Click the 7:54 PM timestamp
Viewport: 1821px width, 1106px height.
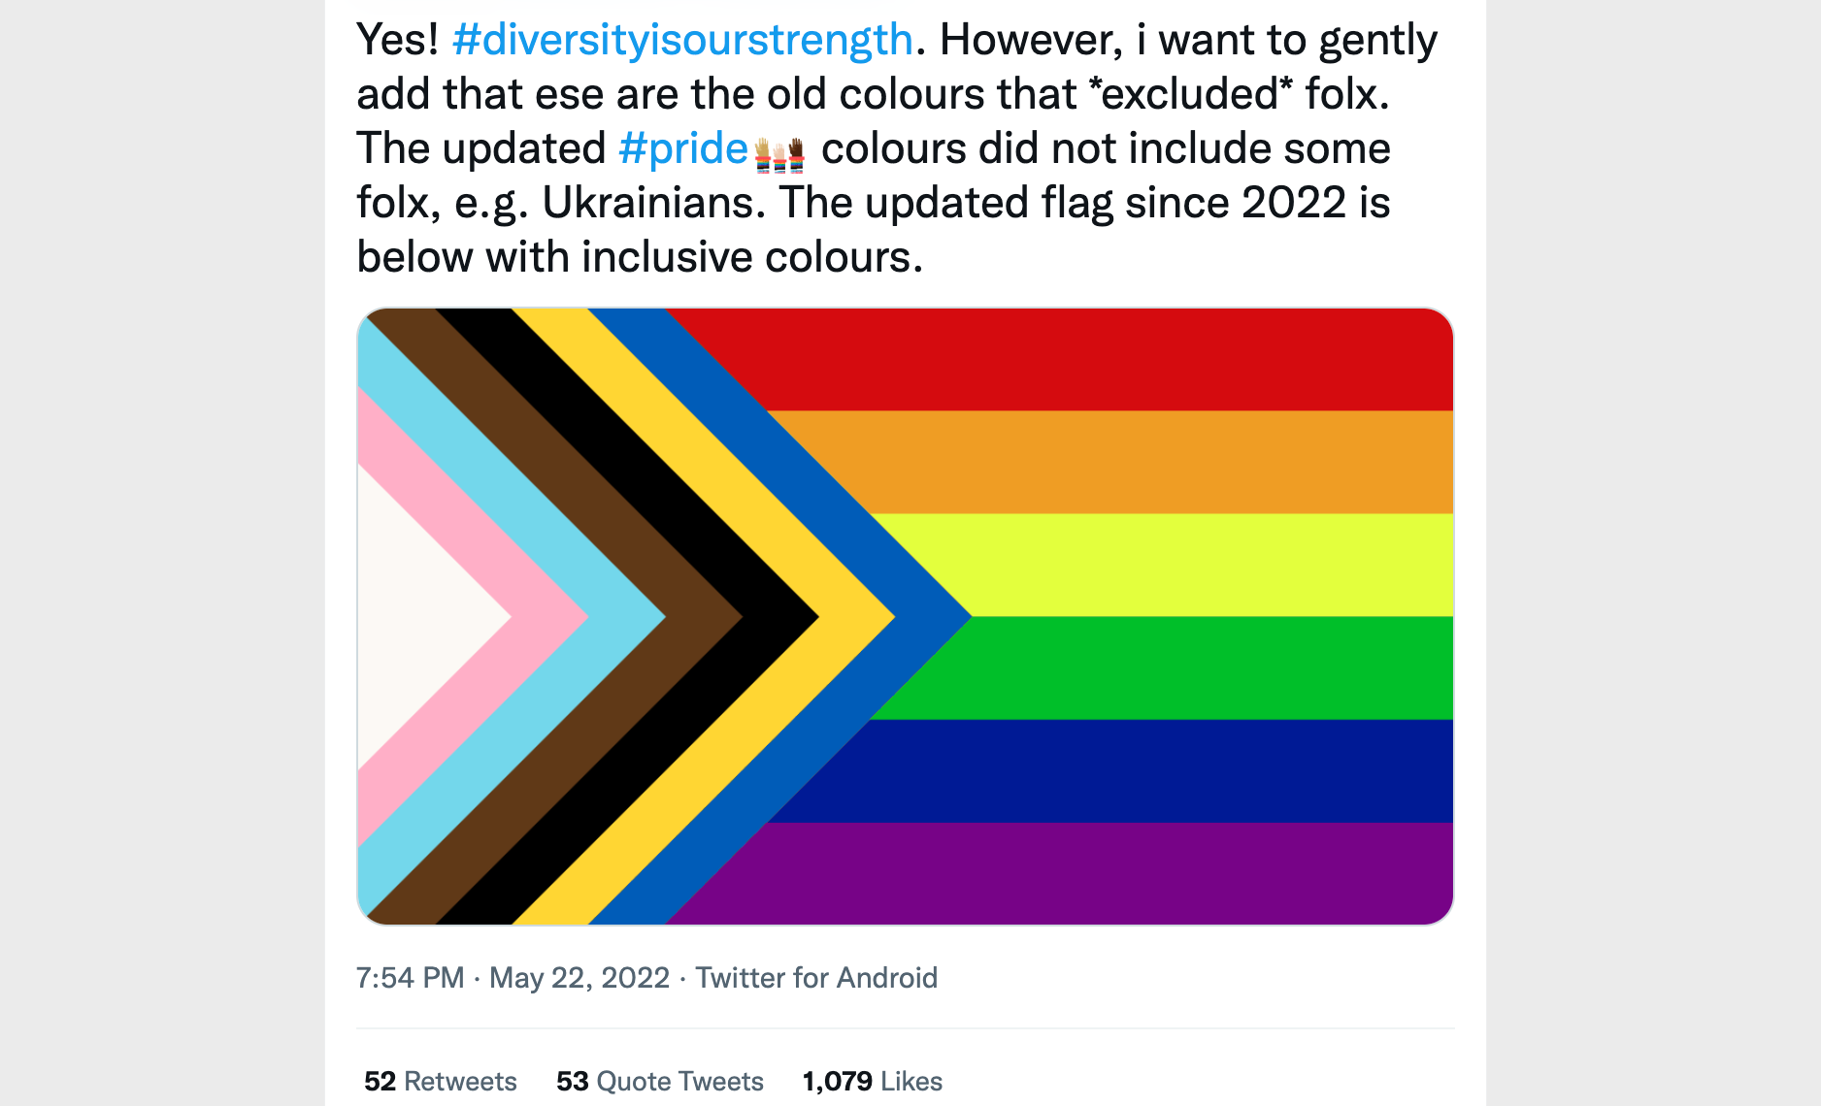click(410, 977)
